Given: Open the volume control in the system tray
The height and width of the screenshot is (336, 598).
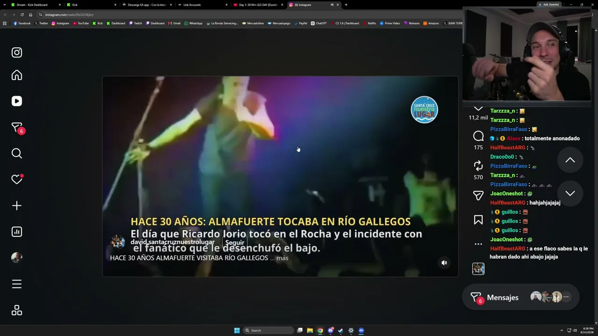Looking at the screenshot, I should [x=575, y=330].
